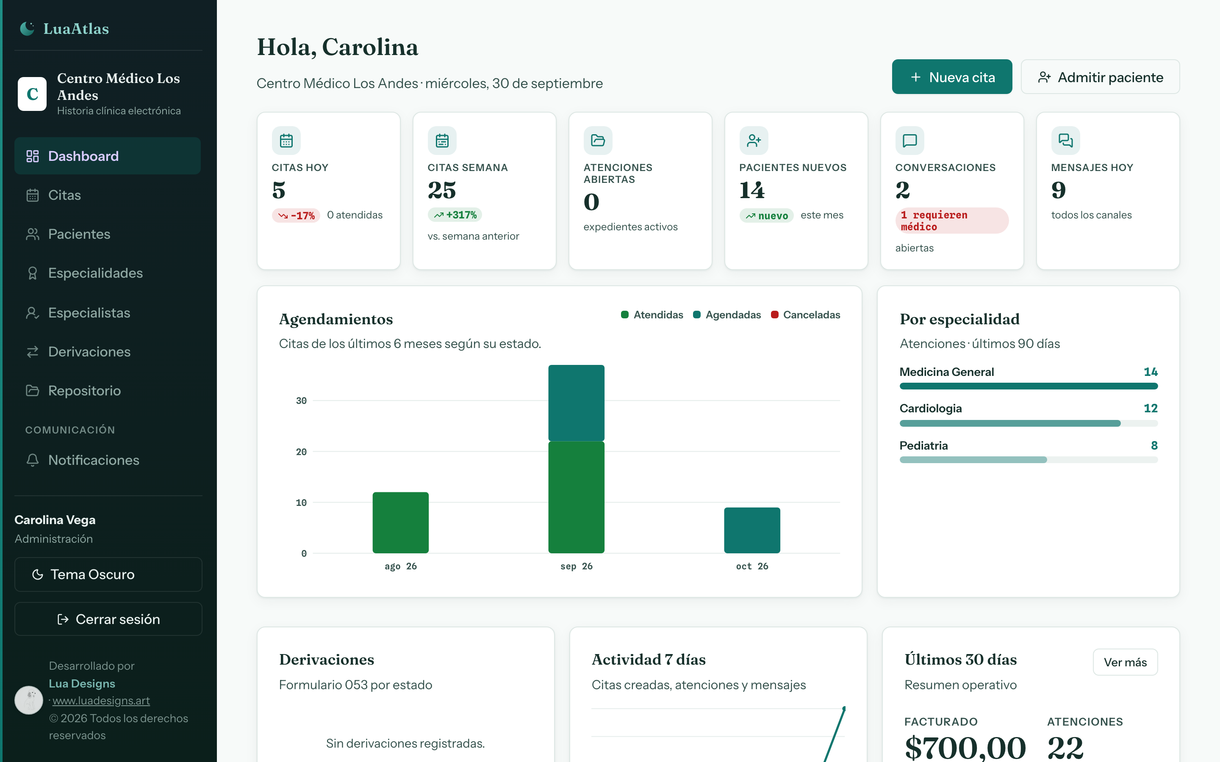Click the logout arrow icon
The width and height of the screenshot is (1220, 762).
(x=63, y=619)
